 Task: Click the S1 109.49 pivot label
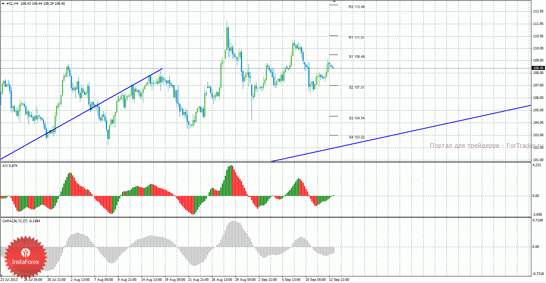point(357,57)
